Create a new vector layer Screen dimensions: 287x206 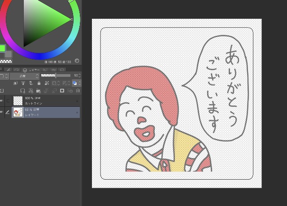click(x=30, y=91)
